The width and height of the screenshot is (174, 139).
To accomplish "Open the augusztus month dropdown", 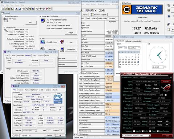I will click(134, 48).
